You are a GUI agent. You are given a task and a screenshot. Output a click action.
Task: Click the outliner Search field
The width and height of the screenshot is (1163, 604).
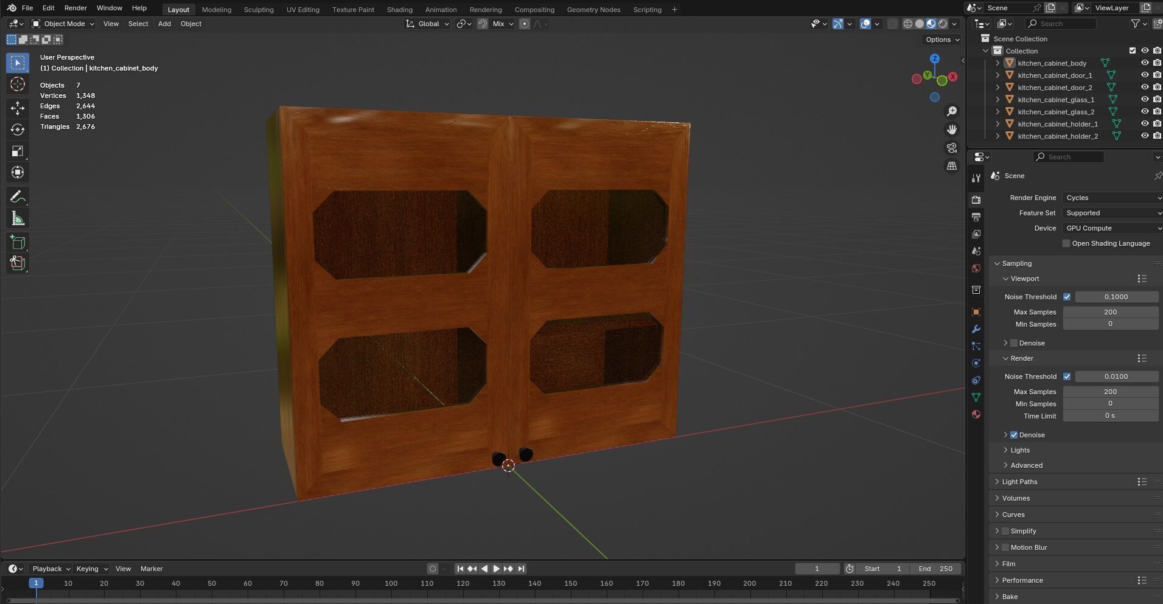point(1061,24)
